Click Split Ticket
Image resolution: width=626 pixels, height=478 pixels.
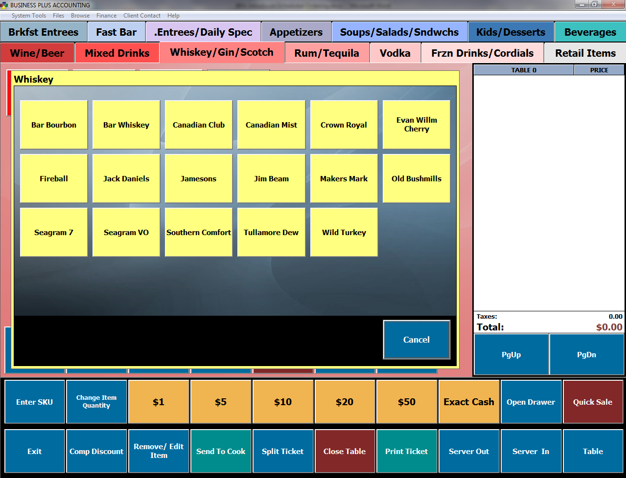click(x=283, y=451)
